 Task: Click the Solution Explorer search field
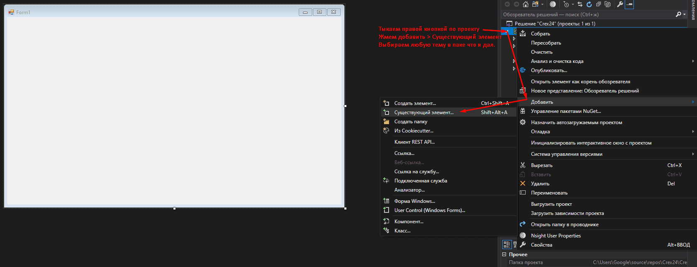(x=588, y=15)
